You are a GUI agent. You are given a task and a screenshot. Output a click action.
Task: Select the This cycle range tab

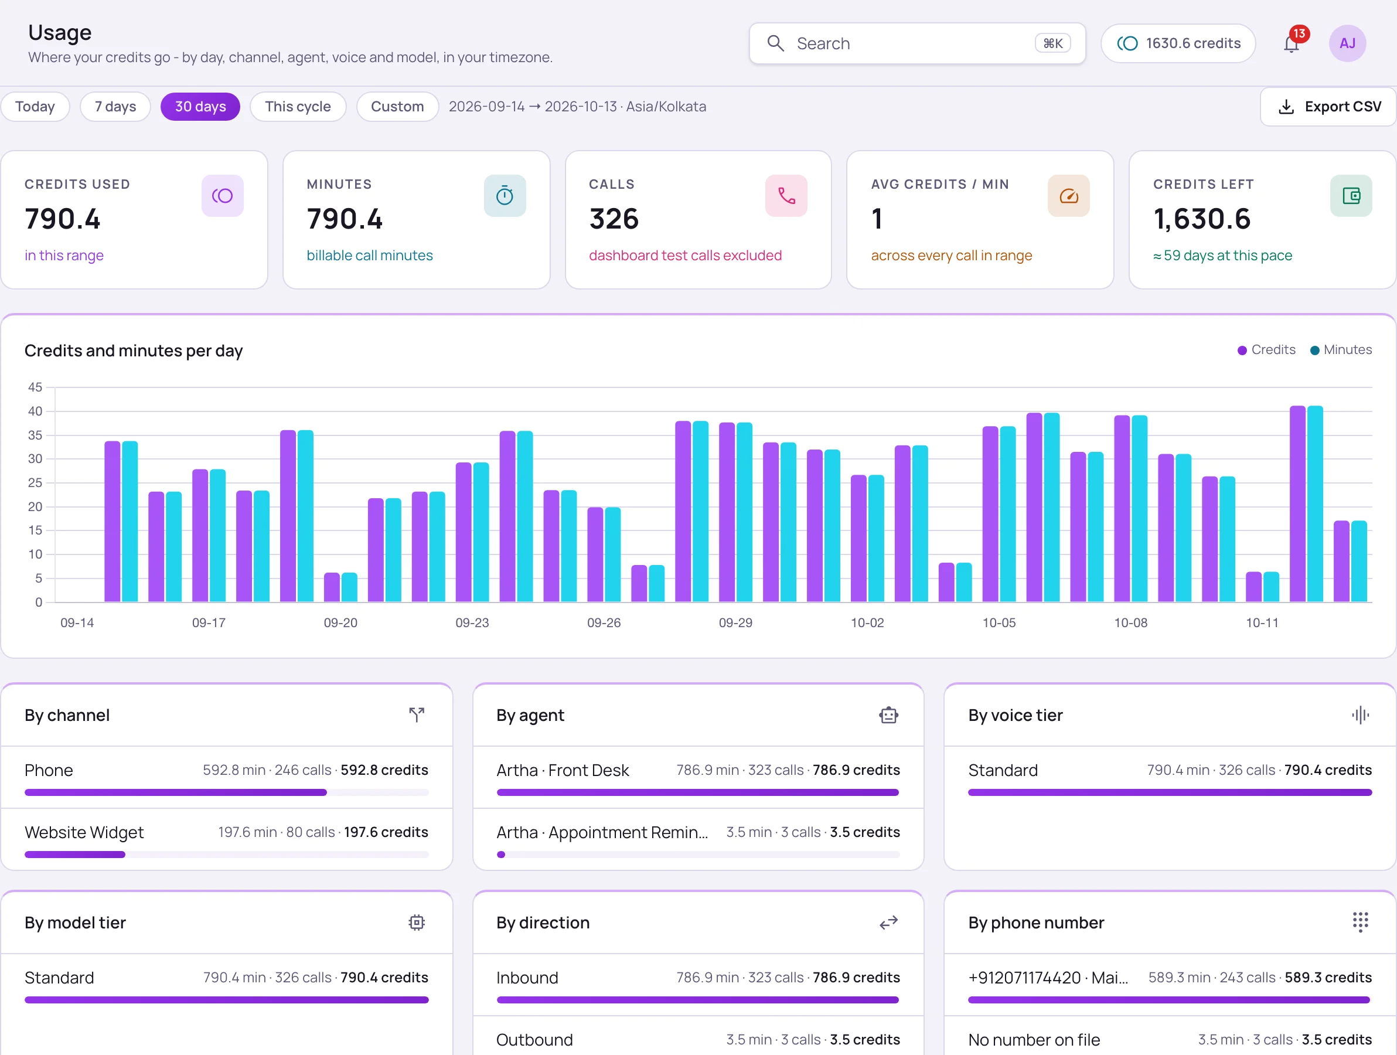298,107
